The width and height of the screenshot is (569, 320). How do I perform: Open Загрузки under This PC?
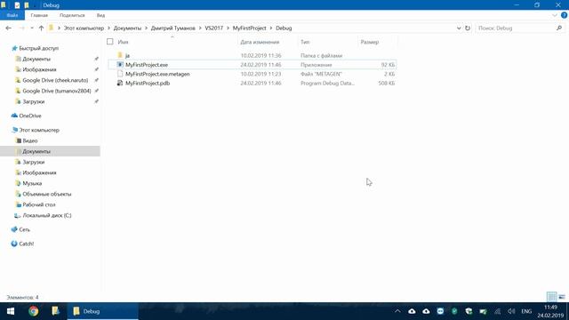(x=34, y=162)
